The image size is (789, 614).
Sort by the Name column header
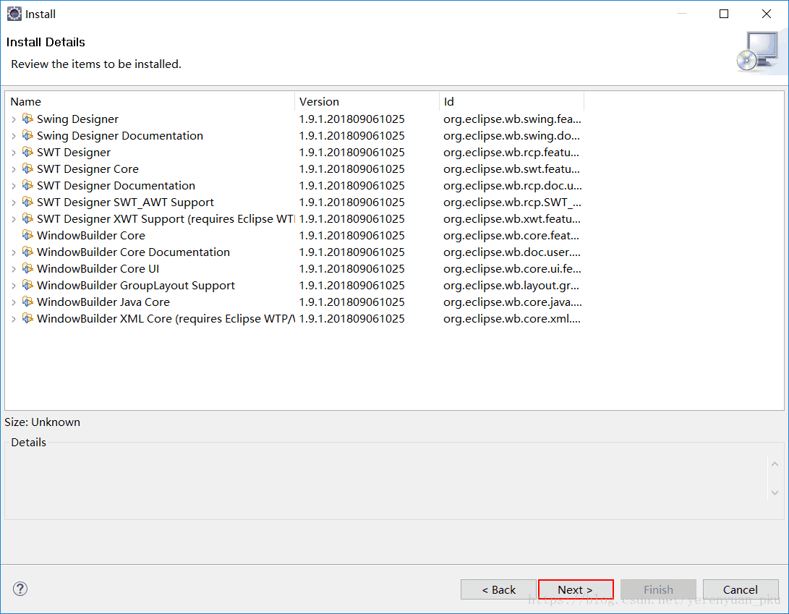click(x=150, y=102)
